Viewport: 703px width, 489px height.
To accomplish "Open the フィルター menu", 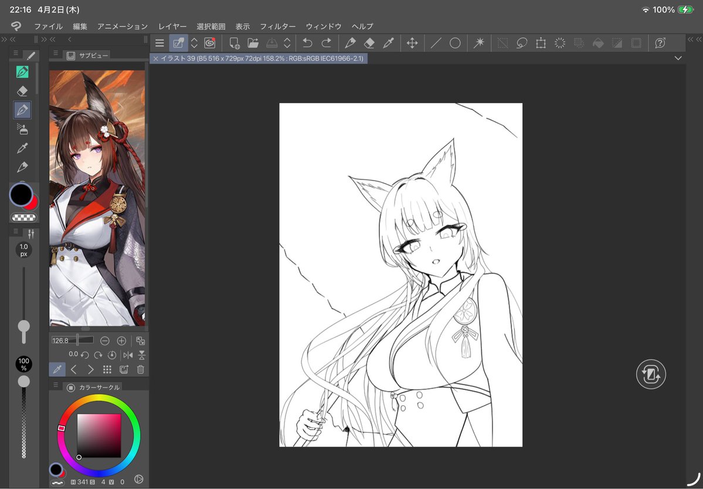I will pyautogui.click(x=278, y=26).
